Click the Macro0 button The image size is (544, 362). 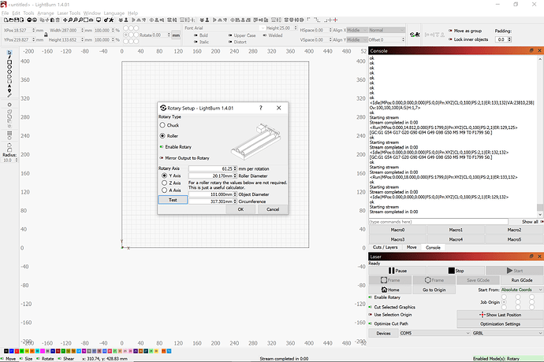(397, 230)
